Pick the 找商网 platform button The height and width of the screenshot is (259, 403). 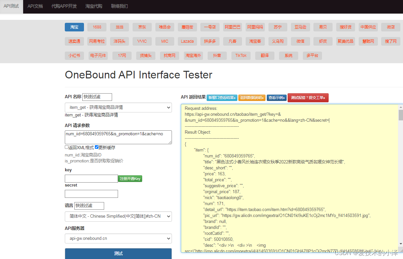click(170, 56)
